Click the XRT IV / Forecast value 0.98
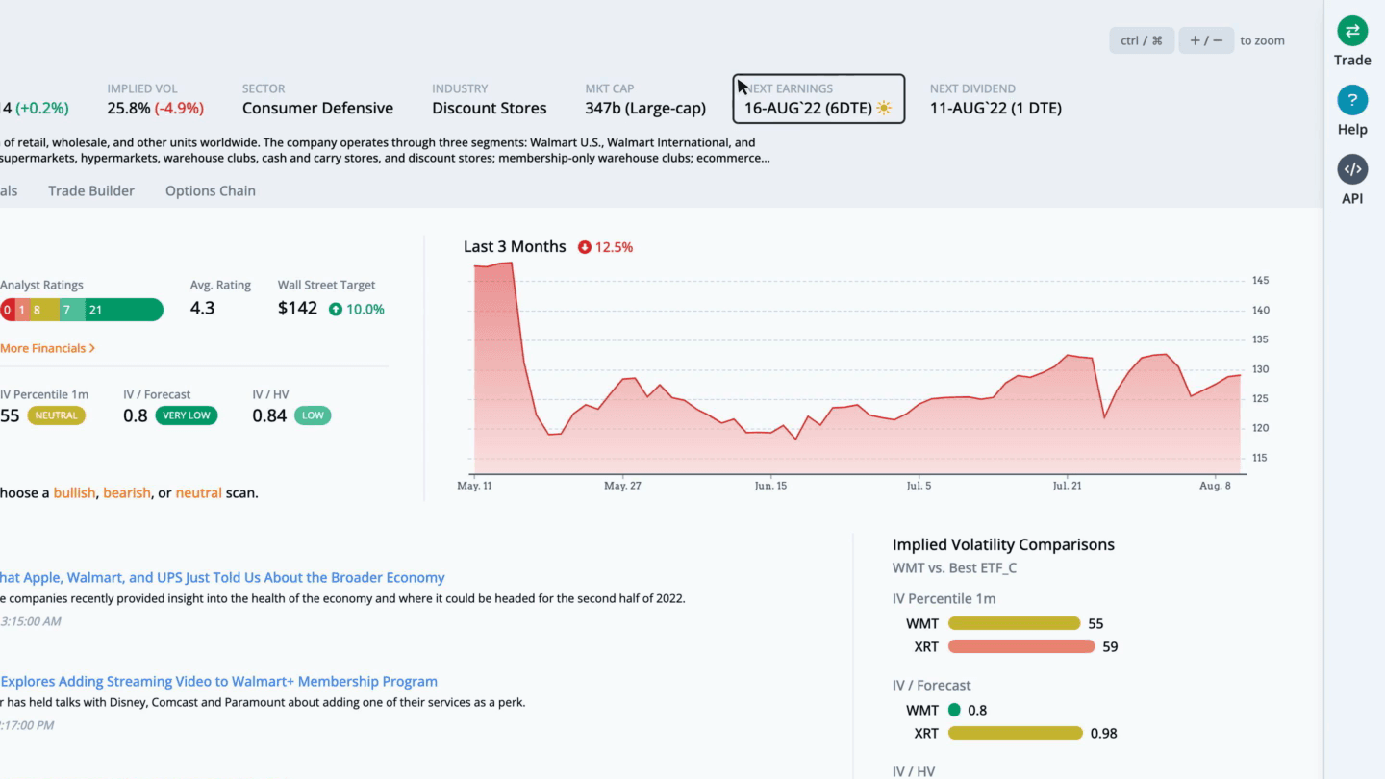Screen dimensions: 1385x779 pos(1104,733)
